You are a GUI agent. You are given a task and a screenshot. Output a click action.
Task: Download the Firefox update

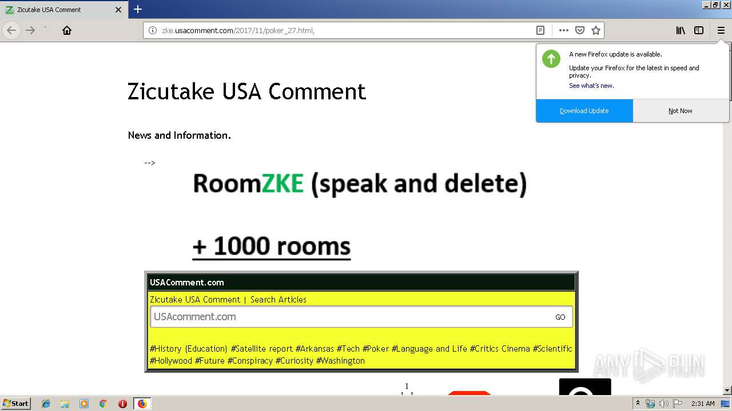point(584,111)
